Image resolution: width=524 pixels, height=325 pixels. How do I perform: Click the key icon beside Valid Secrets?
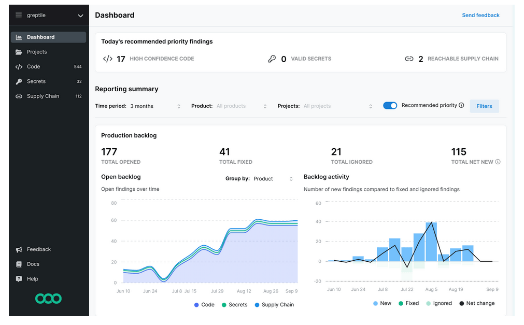272,59
